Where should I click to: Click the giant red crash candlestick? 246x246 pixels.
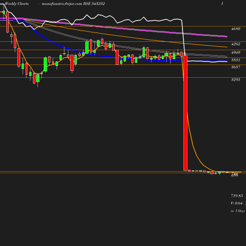tap(185, 113)
